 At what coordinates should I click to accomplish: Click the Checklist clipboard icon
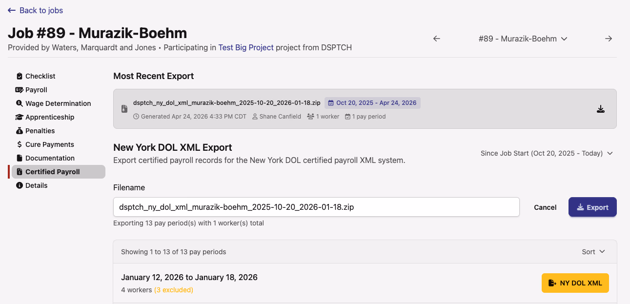tap(20, 76)
